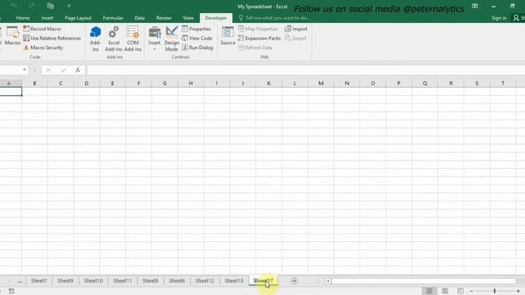Open Expansion Packs
The height and width of the screenshot is (295, 525).
pyautogui.click(x=259, y=39)
